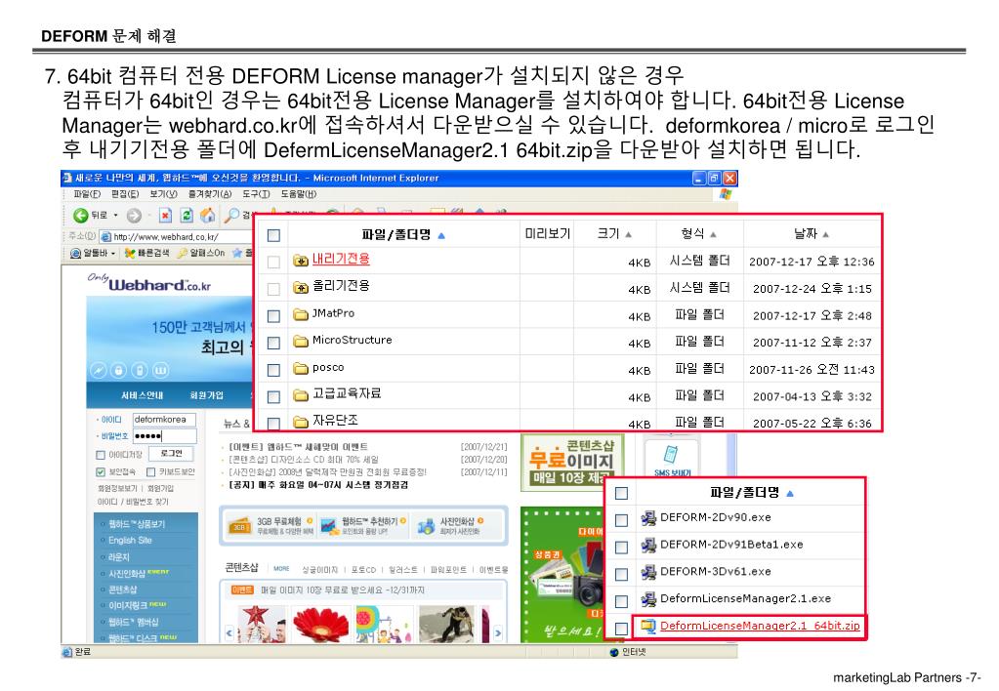Screen dimensions: 999x691
Task: Click the Home house icon
Action: [x=208, y=216]
